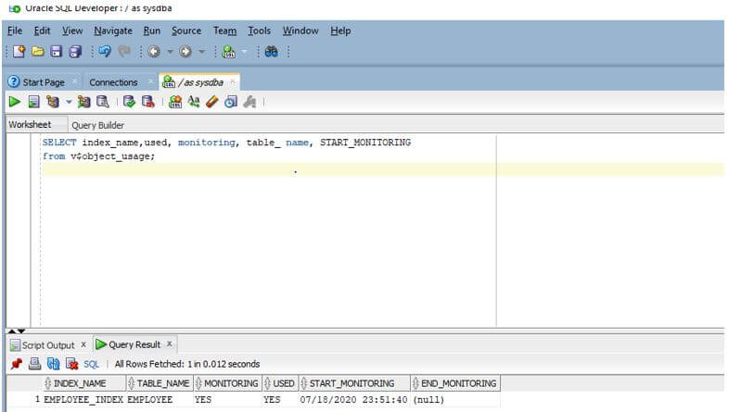Open the SQL History icon
Image resolution: width=741 pixels, height=412 pixels.
point(231,102)
